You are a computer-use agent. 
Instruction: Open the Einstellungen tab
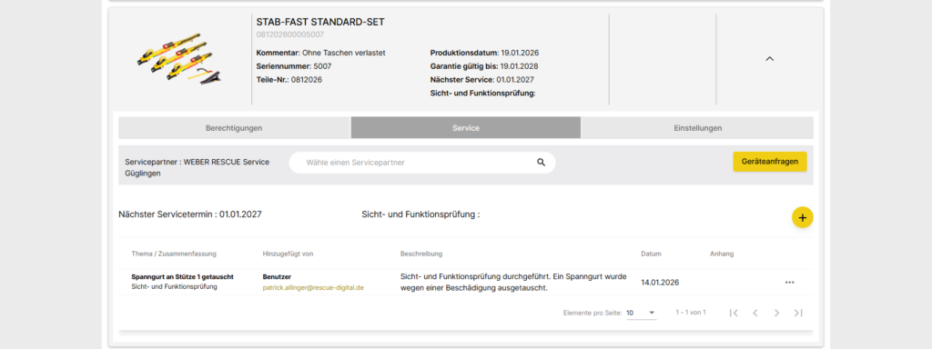pyautogui.click(x=698, y=127)
